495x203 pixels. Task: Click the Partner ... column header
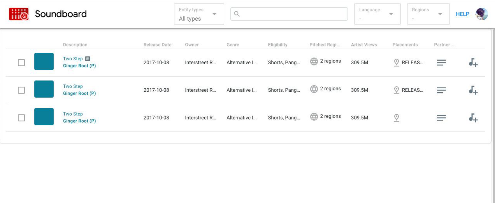(444, 45)
